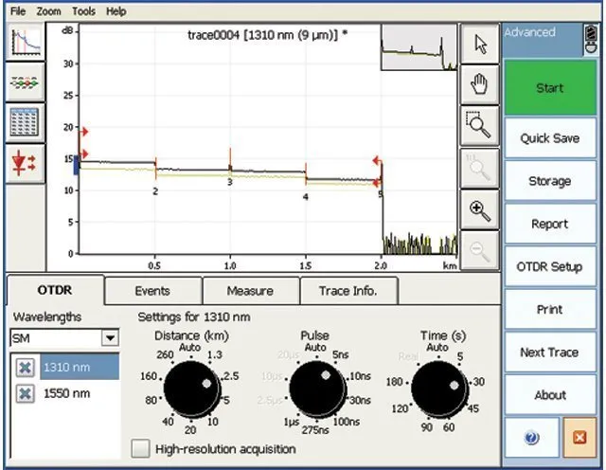Toggle the 1550 nm wavelength checkbox
Viewport: 606px width, 470px height.
click(x=26, y=392)
